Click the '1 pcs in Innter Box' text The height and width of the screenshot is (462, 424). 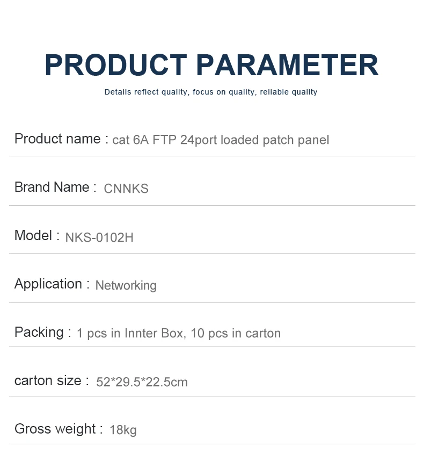130,334
